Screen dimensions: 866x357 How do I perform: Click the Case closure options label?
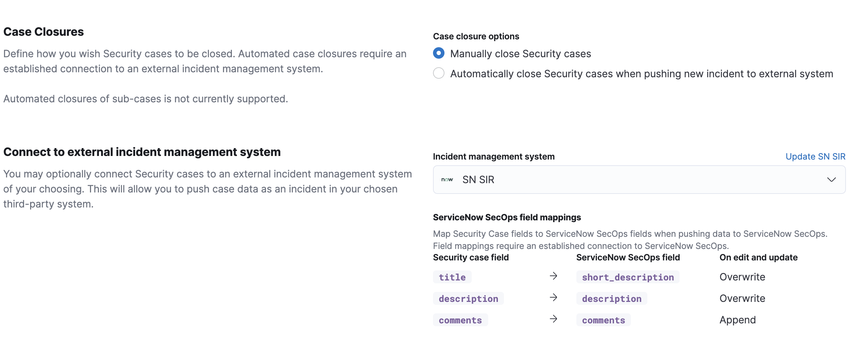476,36
